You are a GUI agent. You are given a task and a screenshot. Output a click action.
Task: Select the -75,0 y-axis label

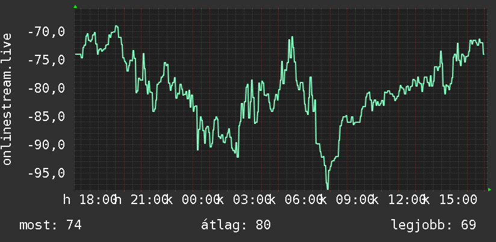46,60
